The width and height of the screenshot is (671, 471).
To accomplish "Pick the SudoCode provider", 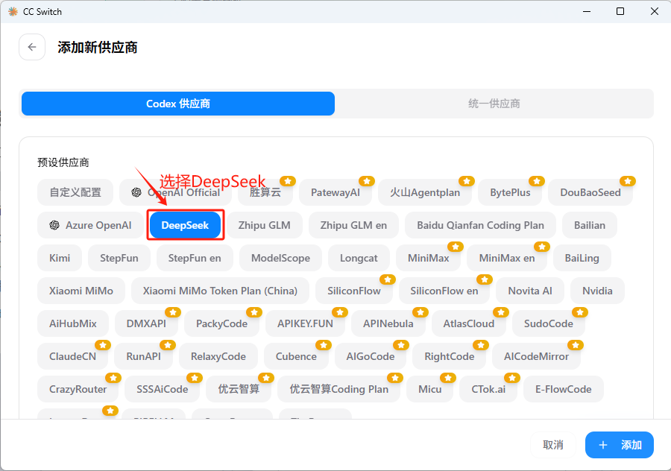I will tap(548, 323).
